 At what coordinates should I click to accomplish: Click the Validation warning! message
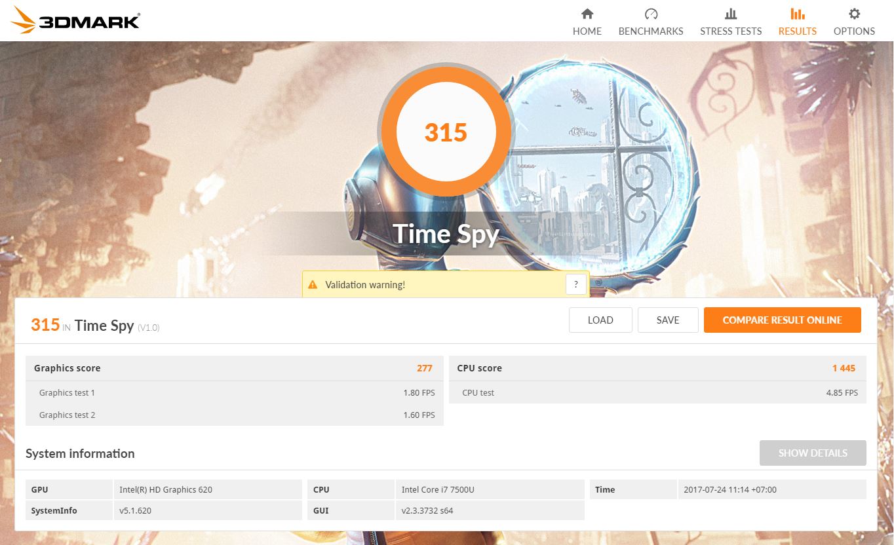(x=365, y=285)
